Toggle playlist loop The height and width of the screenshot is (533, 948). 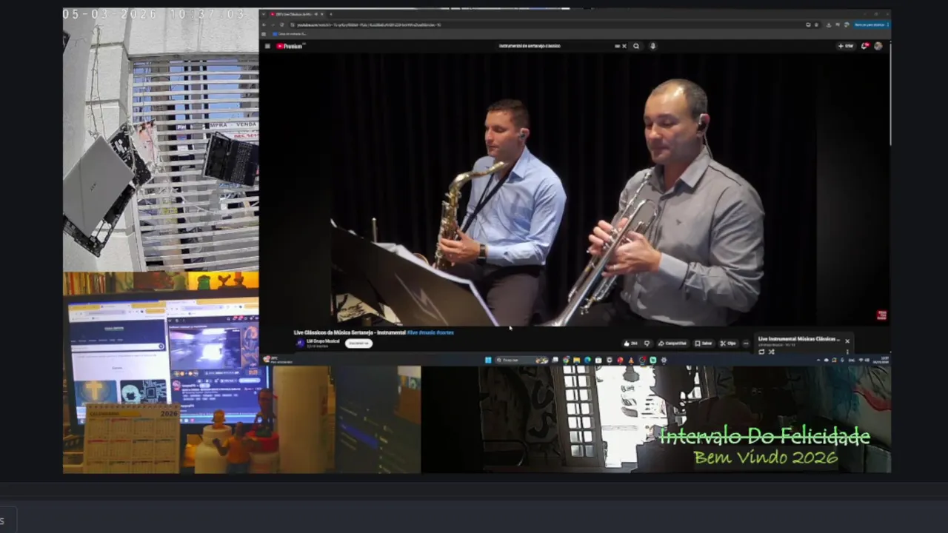[761, 352]
